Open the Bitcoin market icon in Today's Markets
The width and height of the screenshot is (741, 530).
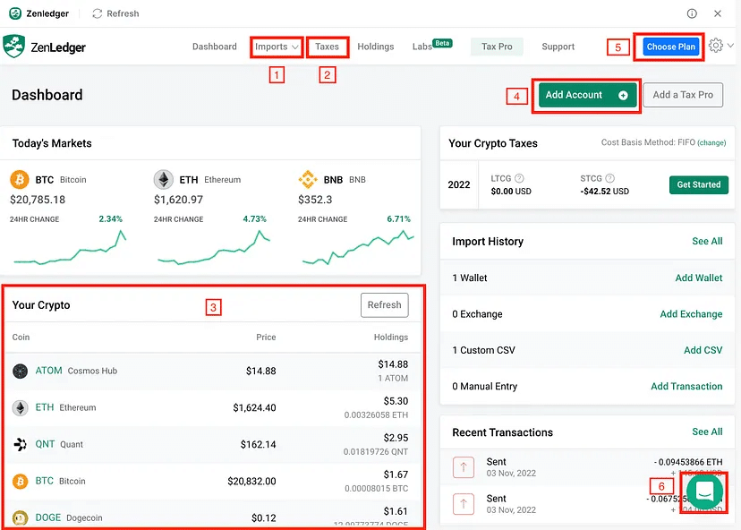point(18,179)
